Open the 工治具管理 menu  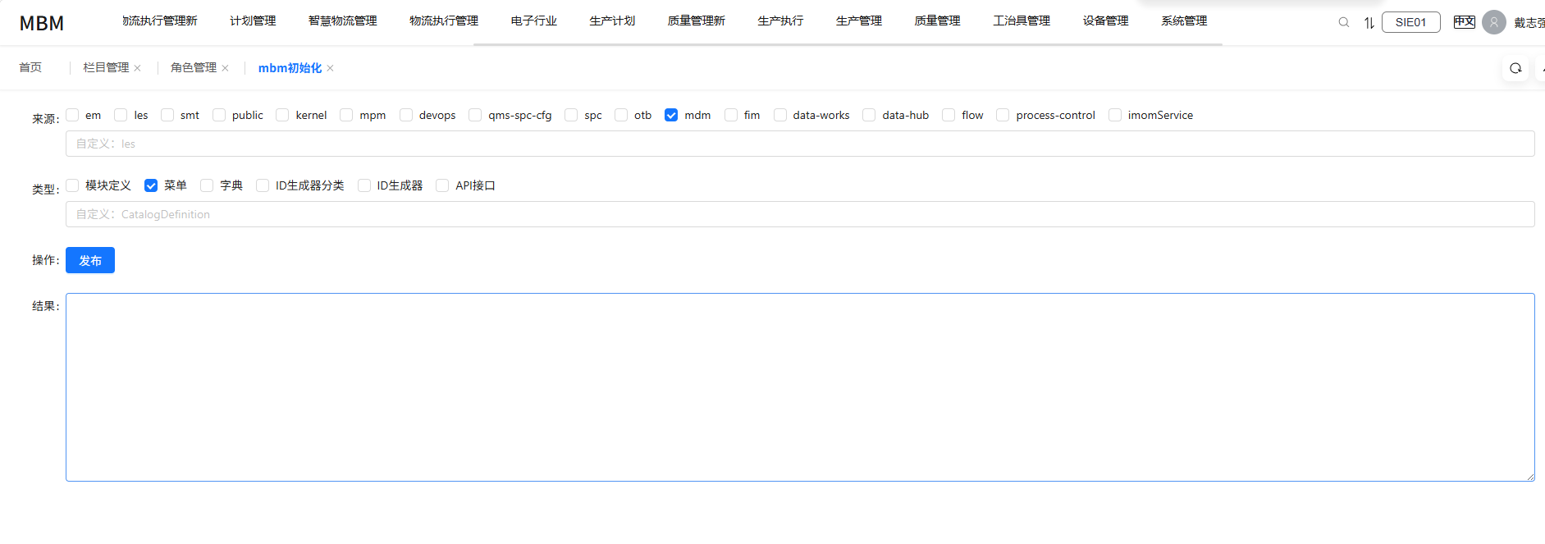pyautogui.click(x=1022, y=21)
